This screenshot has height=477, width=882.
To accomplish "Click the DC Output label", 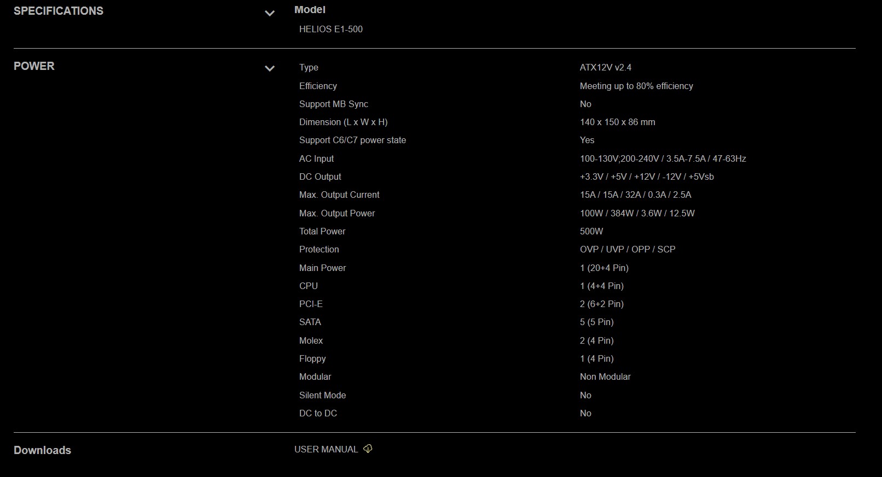I will pyautogui.click(x=320, y=176).
